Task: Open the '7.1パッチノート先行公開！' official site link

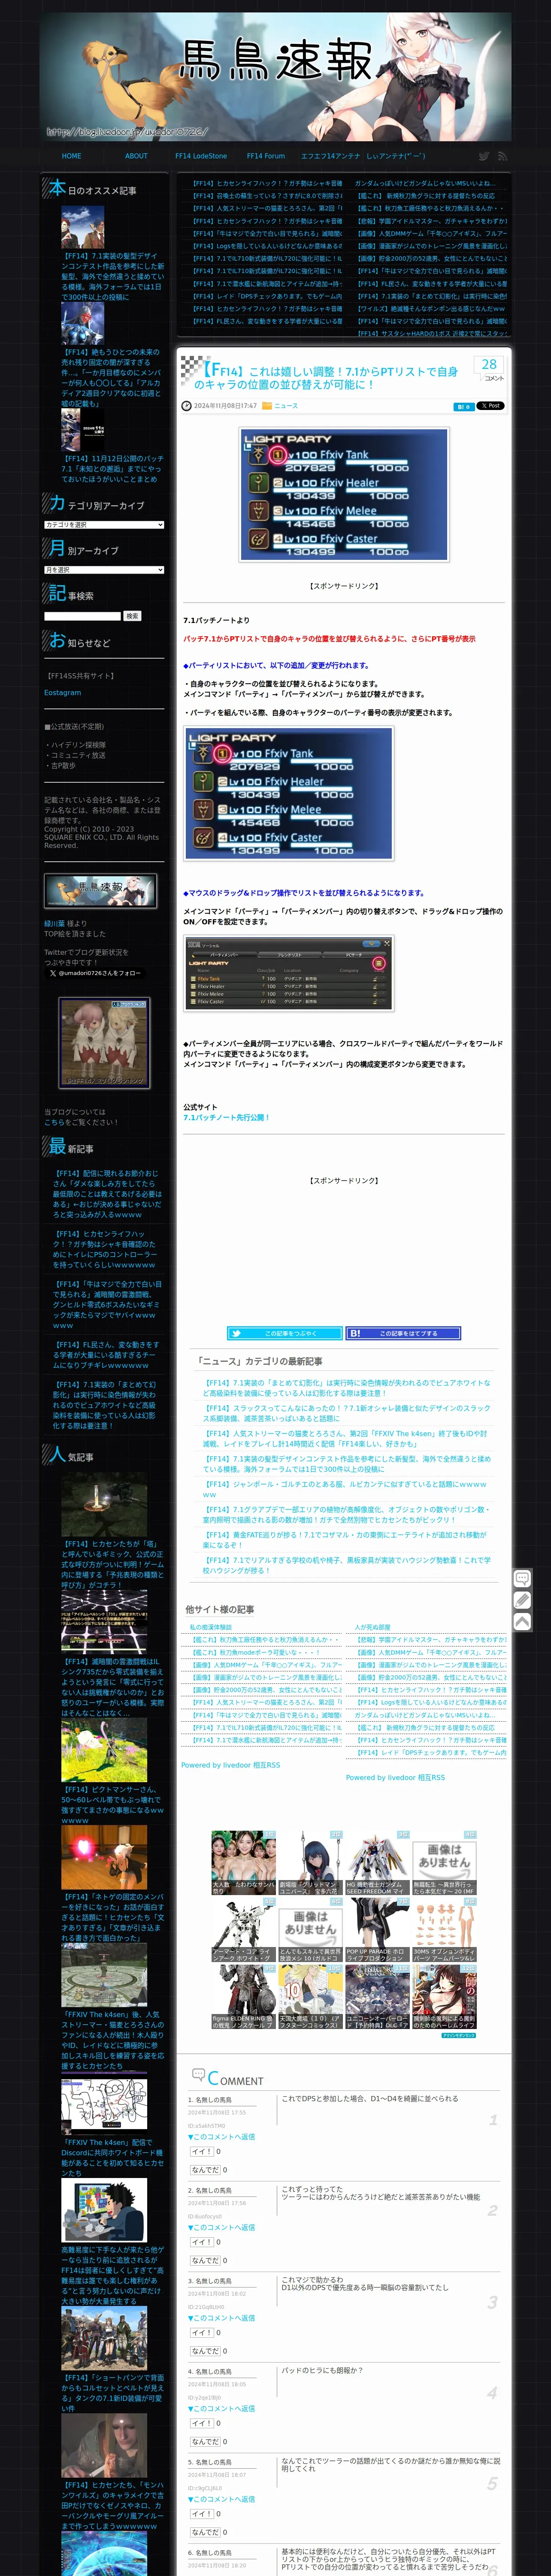Action: [x=226, y=1117]
